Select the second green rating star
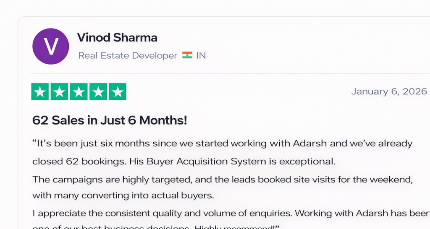This screenshot has height=229, width=430. [60, 92]
